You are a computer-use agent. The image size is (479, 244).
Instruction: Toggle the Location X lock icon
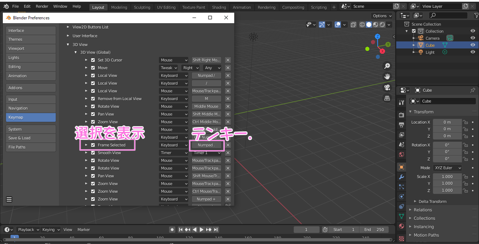465,122
